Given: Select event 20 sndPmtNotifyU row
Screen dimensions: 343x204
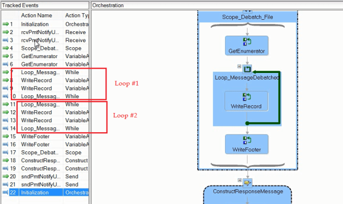Looking at the screenshot, I should click(x=45, y=177).
